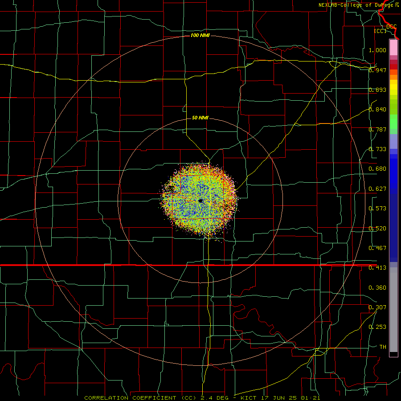Click the black radar site dot
Viewport: 401px width, 401px height.
click(201, 201)
